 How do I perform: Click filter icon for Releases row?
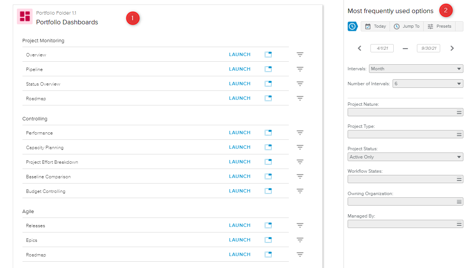(x=300, y=225)
